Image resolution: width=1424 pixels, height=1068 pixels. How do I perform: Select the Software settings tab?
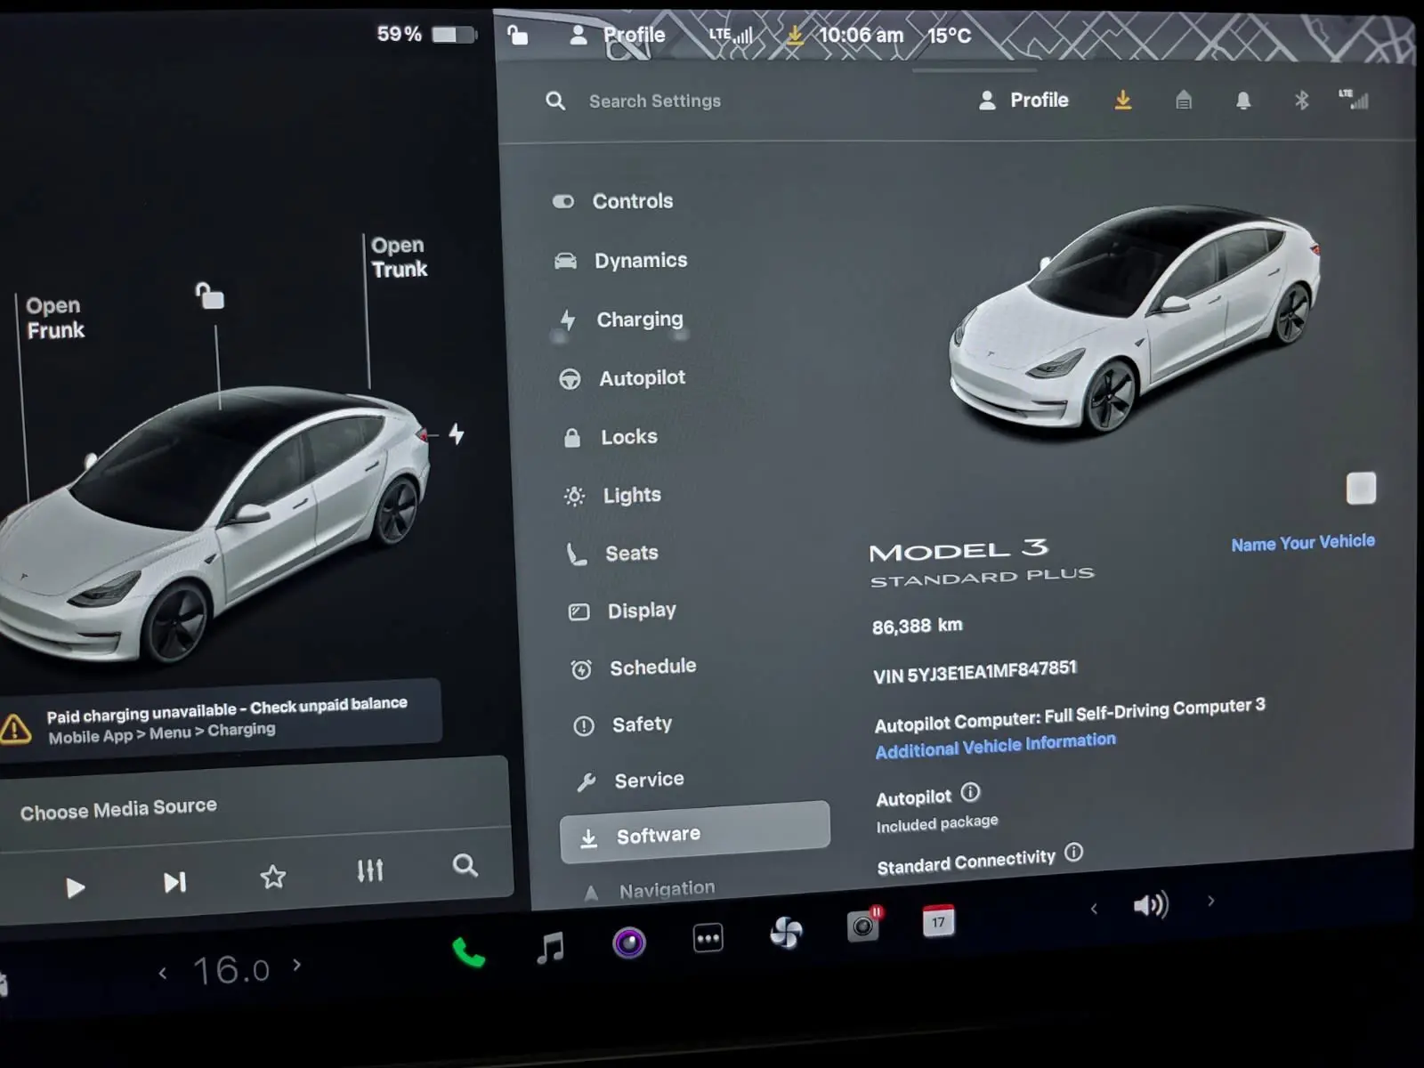[695, 833]
